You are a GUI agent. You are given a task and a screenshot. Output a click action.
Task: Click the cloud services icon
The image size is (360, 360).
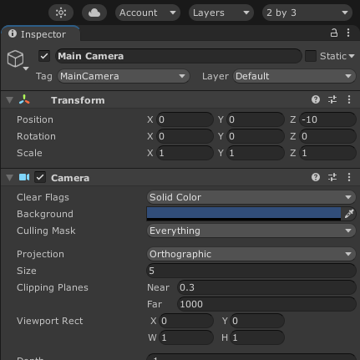click(x=94, y=13)
